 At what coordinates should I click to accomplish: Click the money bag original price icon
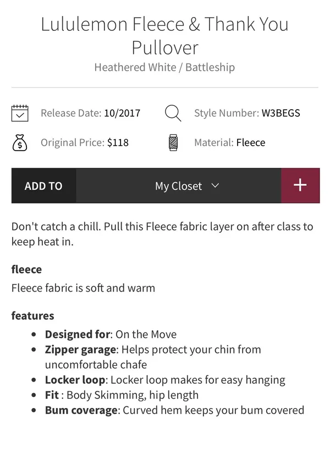pos(20,143)
